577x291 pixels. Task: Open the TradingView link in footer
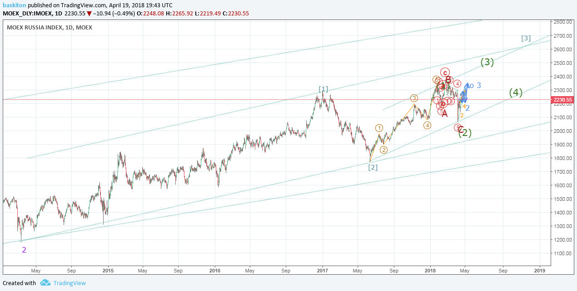(69, 283)
